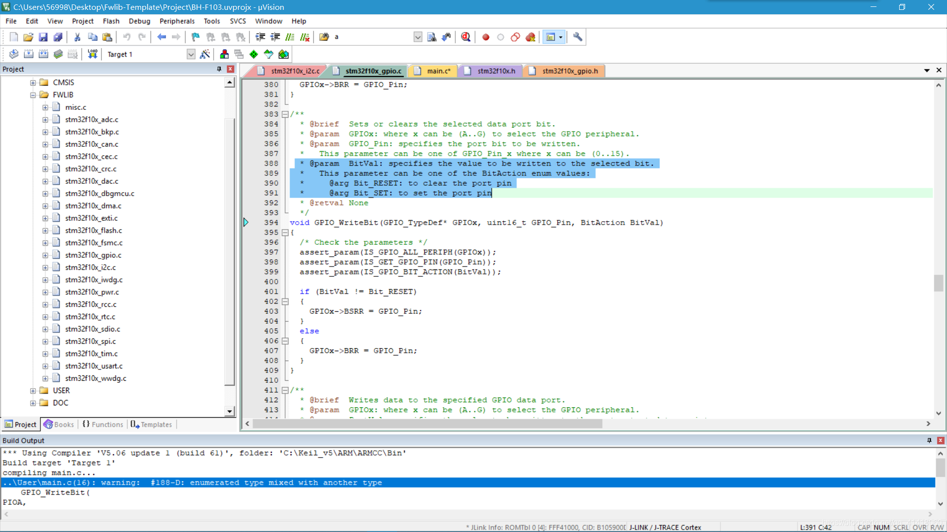Insert a bookmark with the flag icon
This screenshot has height=532, width=947.
196,37
